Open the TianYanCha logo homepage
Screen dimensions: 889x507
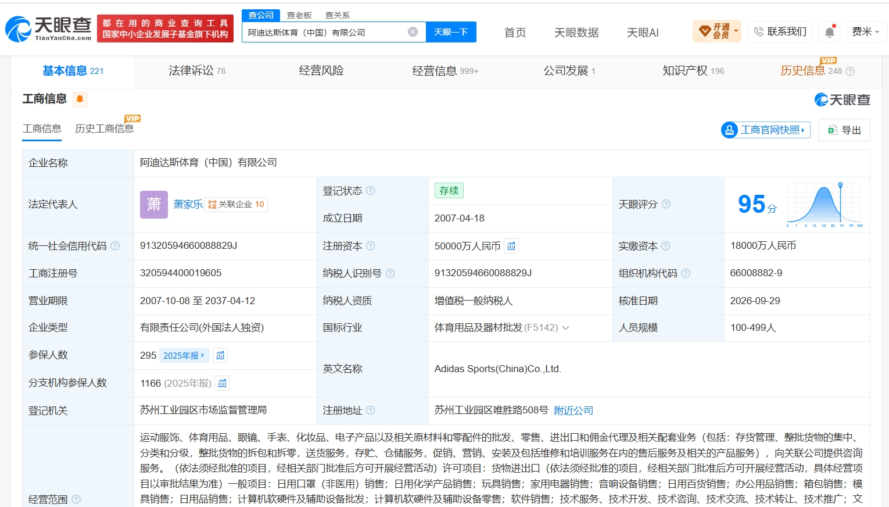click(48, 29)
